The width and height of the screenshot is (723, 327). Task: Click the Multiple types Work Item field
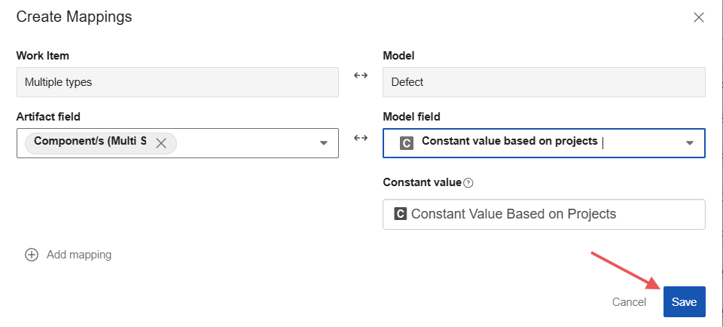(x=177, y=82)
